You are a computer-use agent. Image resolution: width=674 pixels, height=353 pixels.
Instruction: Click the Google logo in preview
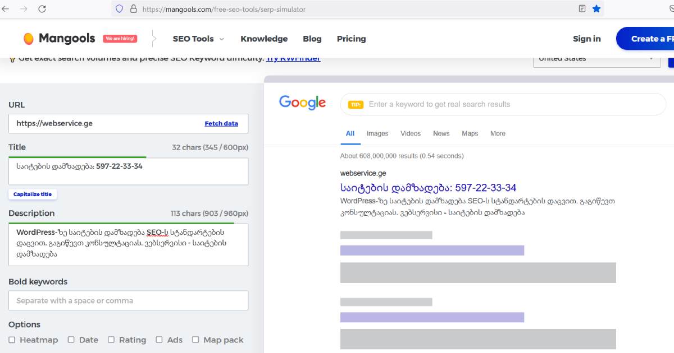302,103
